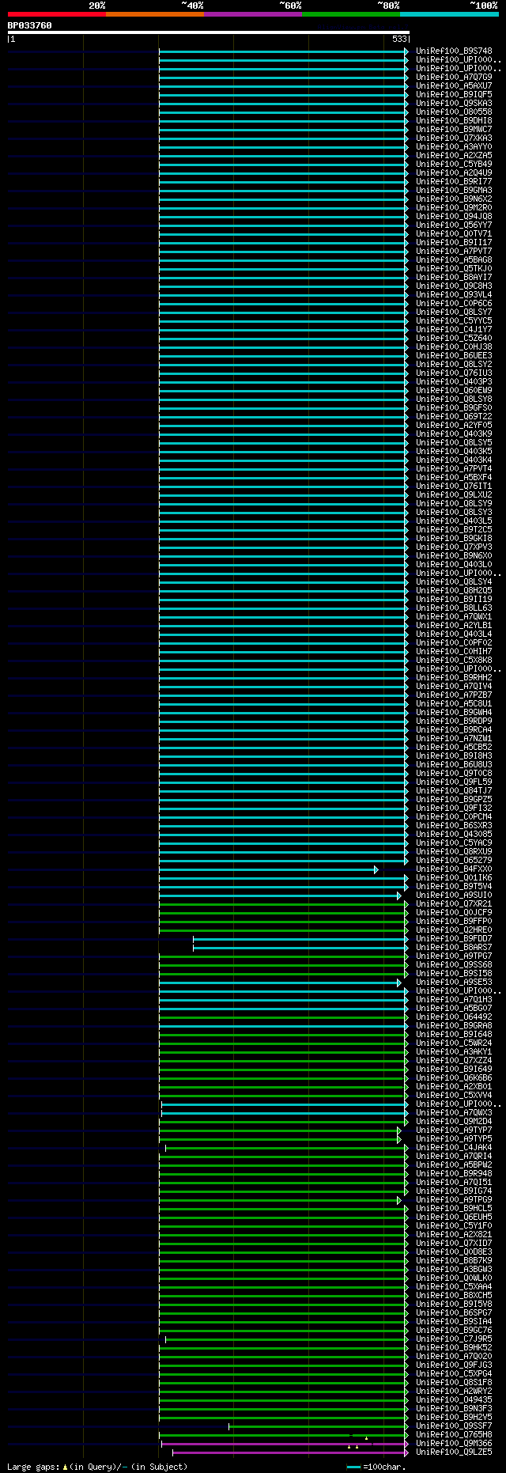The width and height of the screenshot is (506, 1473).
Task: Choose the UniRef100_Q60EW9 entry
Action: point(454,391)
